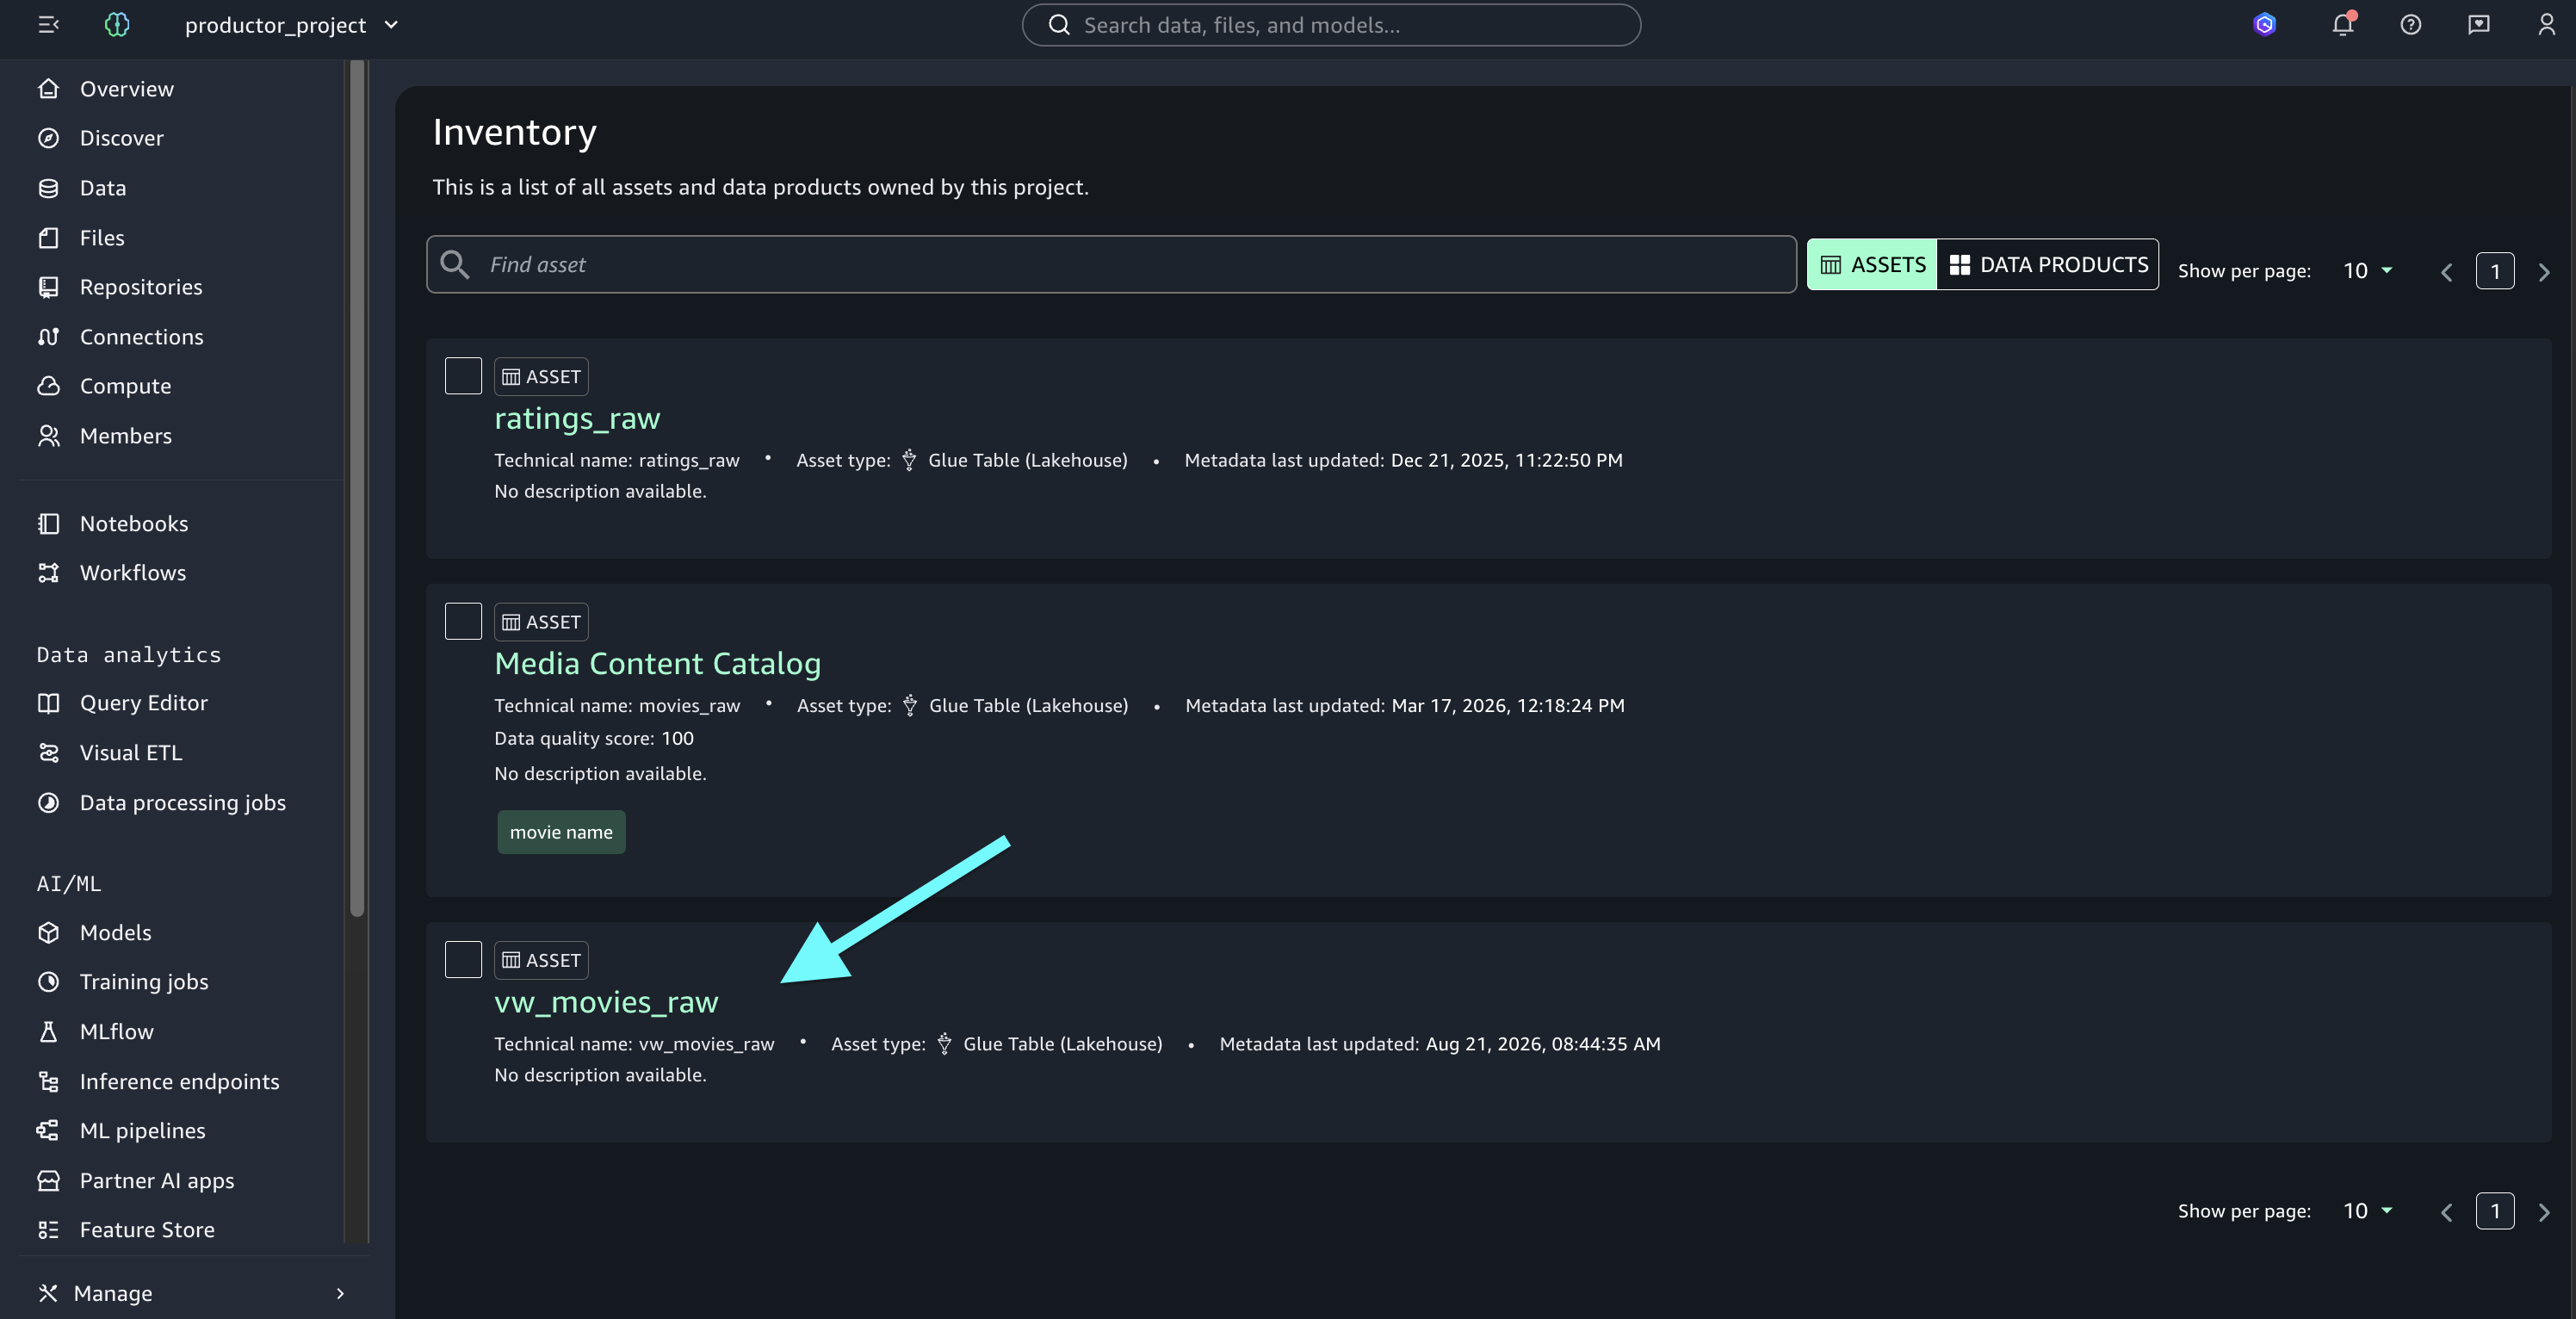Switch to the DATA PRODUCTS tab

(2048, 265)
